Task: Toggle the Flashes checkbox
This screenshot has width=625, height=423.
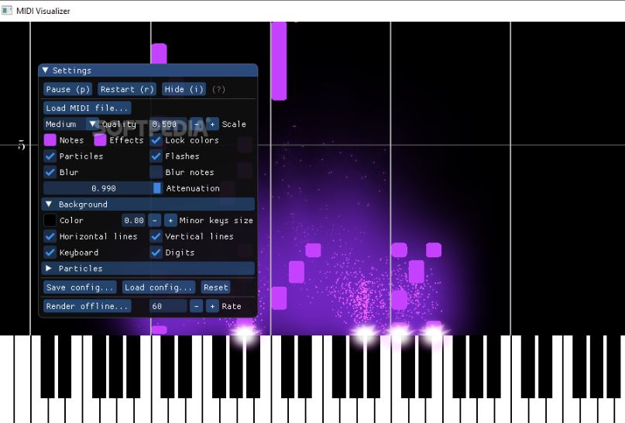Action: (156, 156)
